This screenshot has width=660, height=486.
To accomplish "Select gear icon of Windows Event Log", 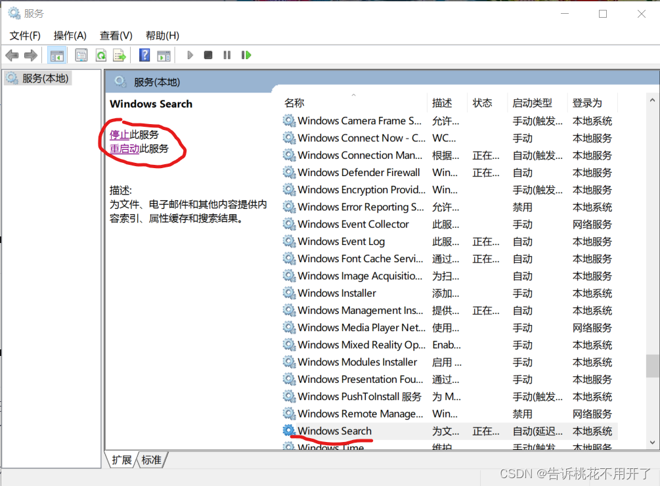I will (289, 242).
